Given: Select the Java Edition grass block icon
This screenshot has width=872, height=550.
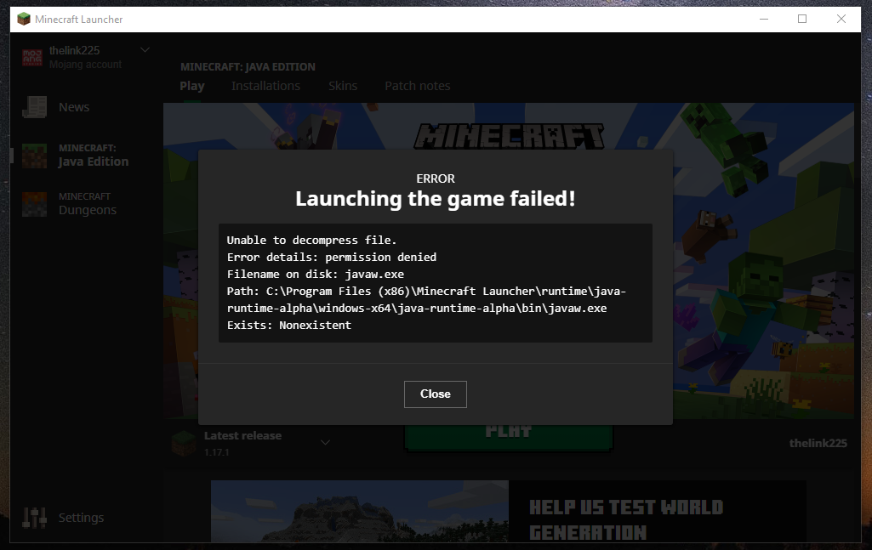Looking at the screenshot, I should [x=35, y=156].
